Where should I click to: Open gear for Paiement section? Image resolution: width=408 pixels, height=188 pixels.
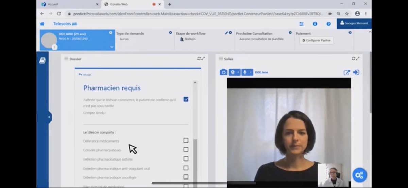click(350, 33)
